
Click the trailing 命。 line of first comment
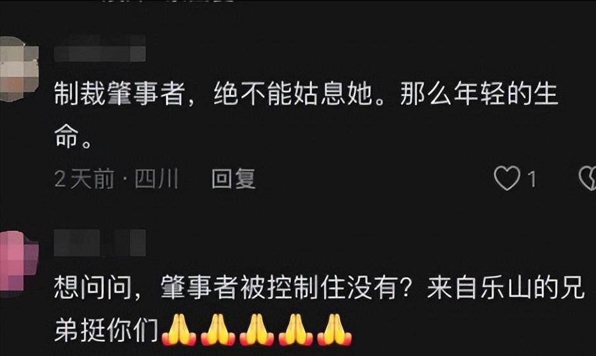[x=73, y=136]
